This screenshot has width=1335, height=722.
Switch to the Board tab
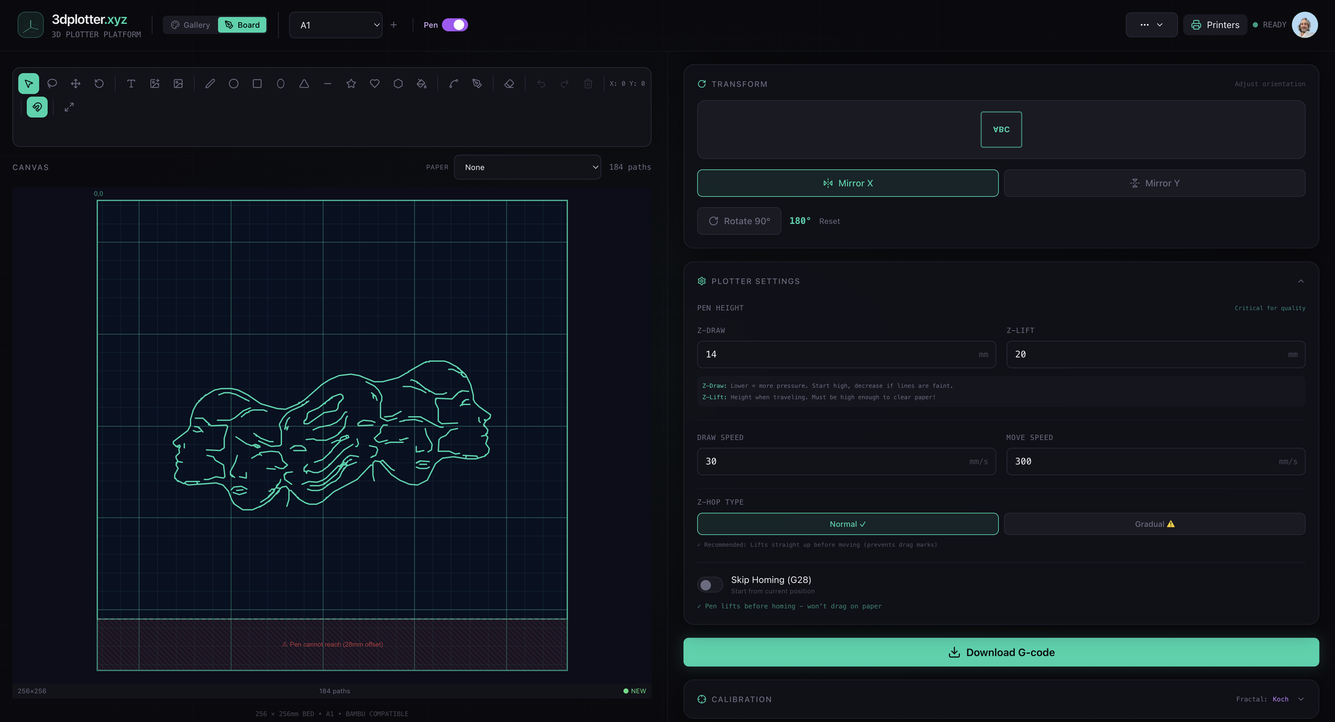[x=243, y=25]
